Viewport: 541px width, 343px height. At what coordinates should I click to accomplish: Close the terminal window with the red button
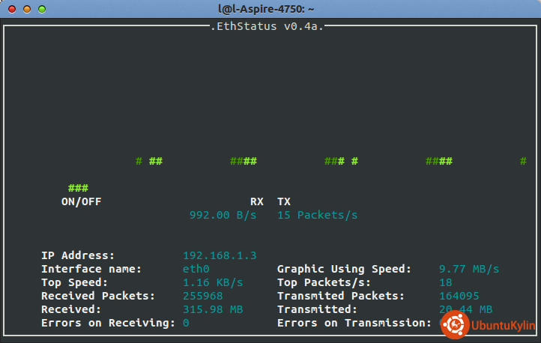coord(11,9)
